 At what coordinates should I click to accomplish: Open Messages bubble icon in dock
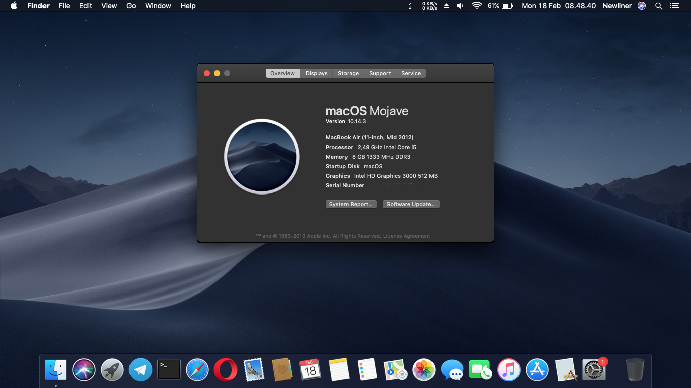pyautogui.click(x=452, y=370)
